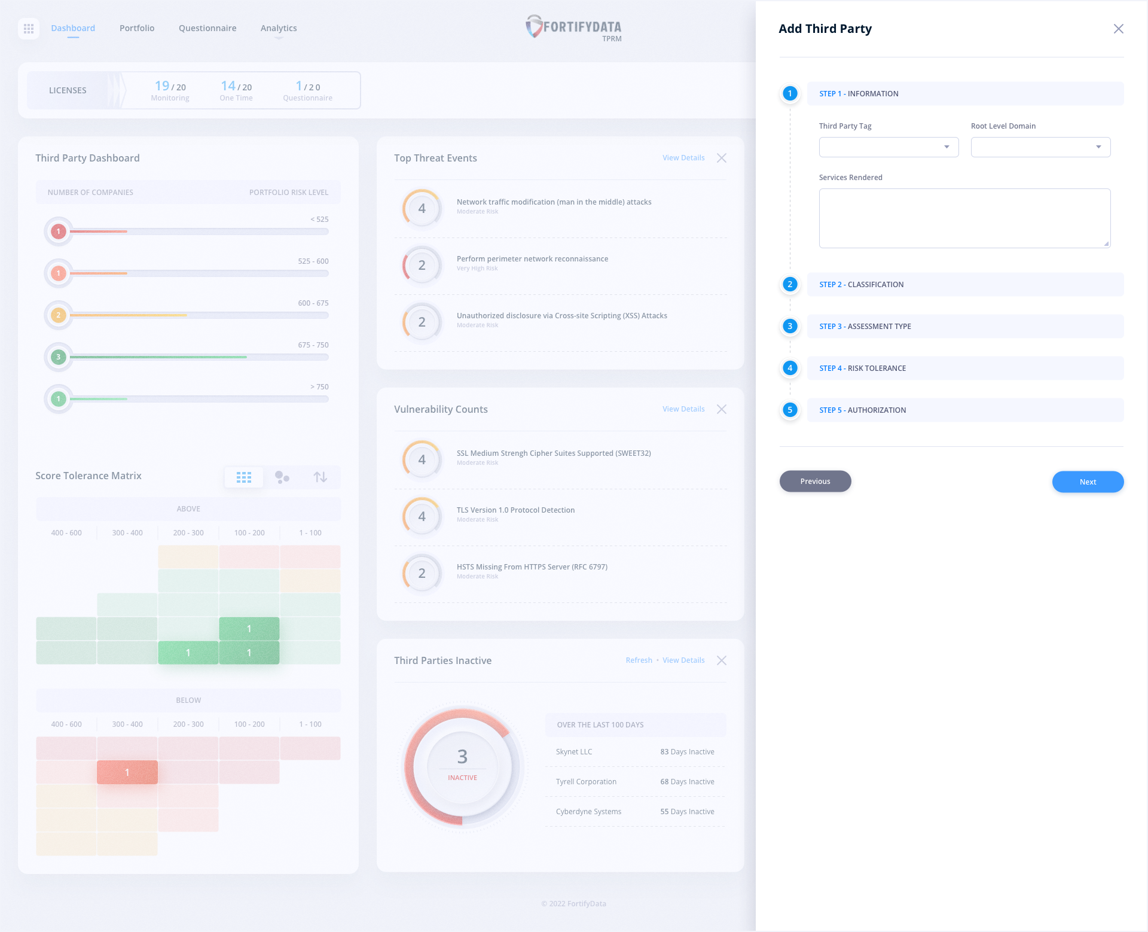Switch matrix to grid view icon
This screenshot has width=1148, height=932.
243,477
